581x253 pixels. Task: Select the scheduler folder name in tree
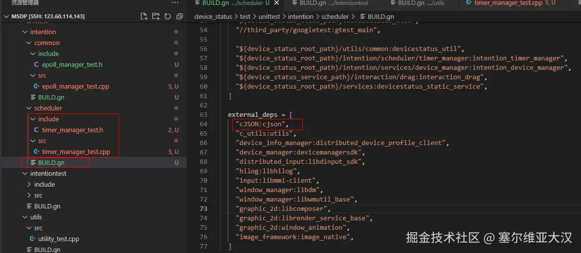(x=48, y=108)
